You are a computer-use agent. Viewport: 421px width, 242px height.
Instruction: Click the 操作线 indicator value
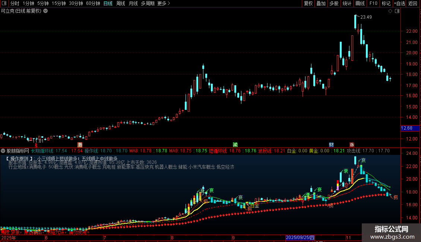[x=106, y=151]
